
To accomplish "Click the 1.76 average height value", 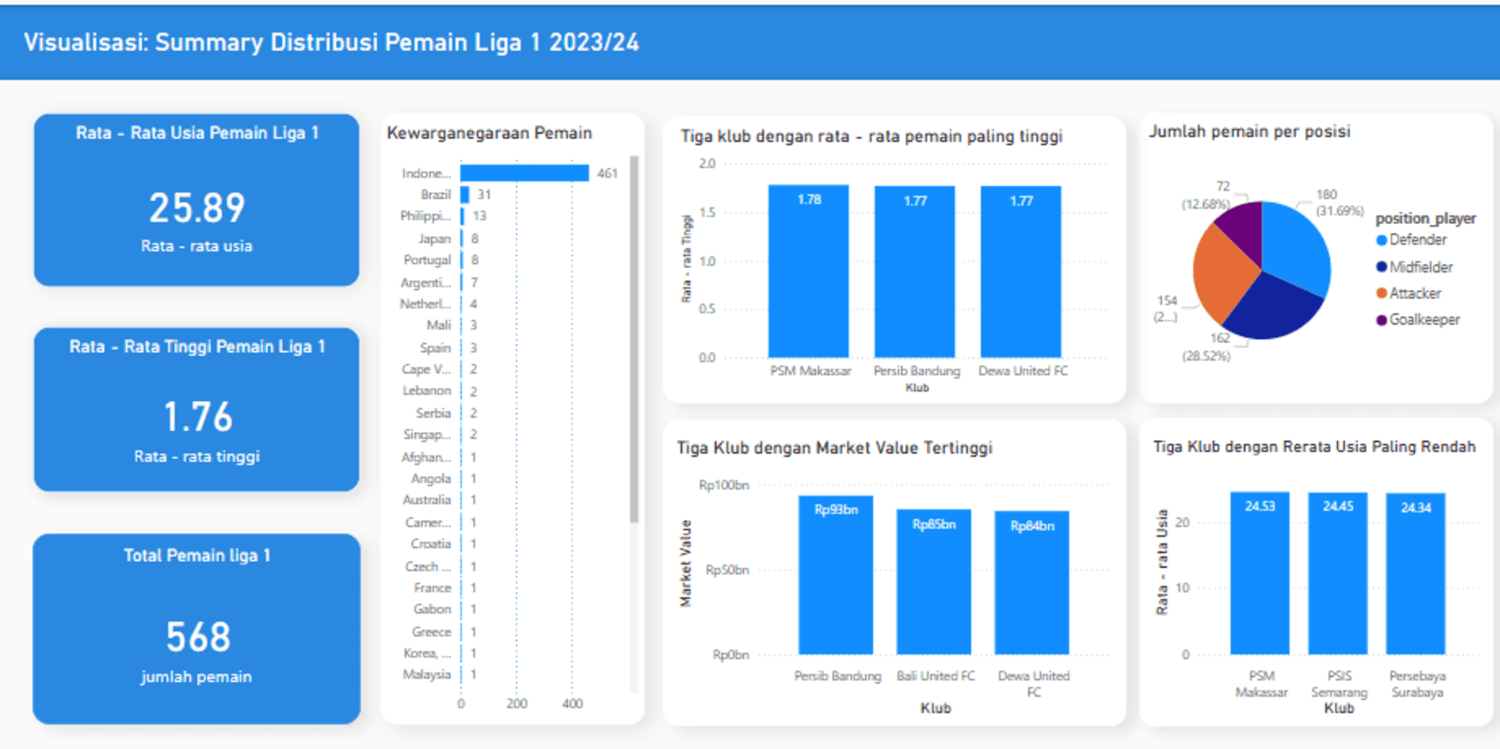I will (x=198, y=417).
